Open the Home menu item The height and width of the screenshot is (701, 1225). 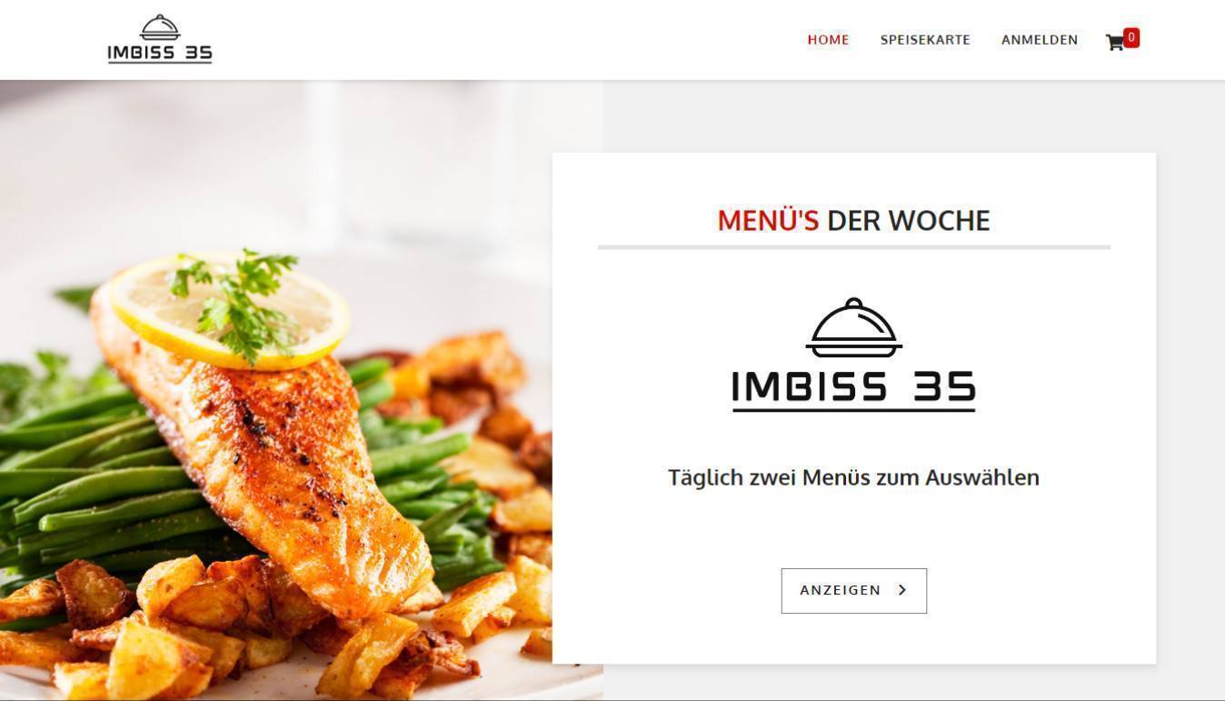[x=828, y=40]
